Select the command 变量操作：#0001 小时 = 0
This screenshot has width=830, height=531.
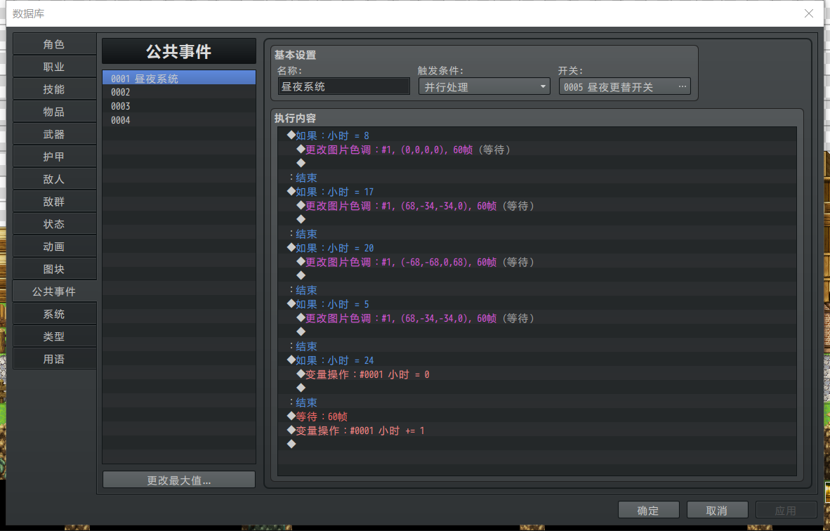pos(537,374)
